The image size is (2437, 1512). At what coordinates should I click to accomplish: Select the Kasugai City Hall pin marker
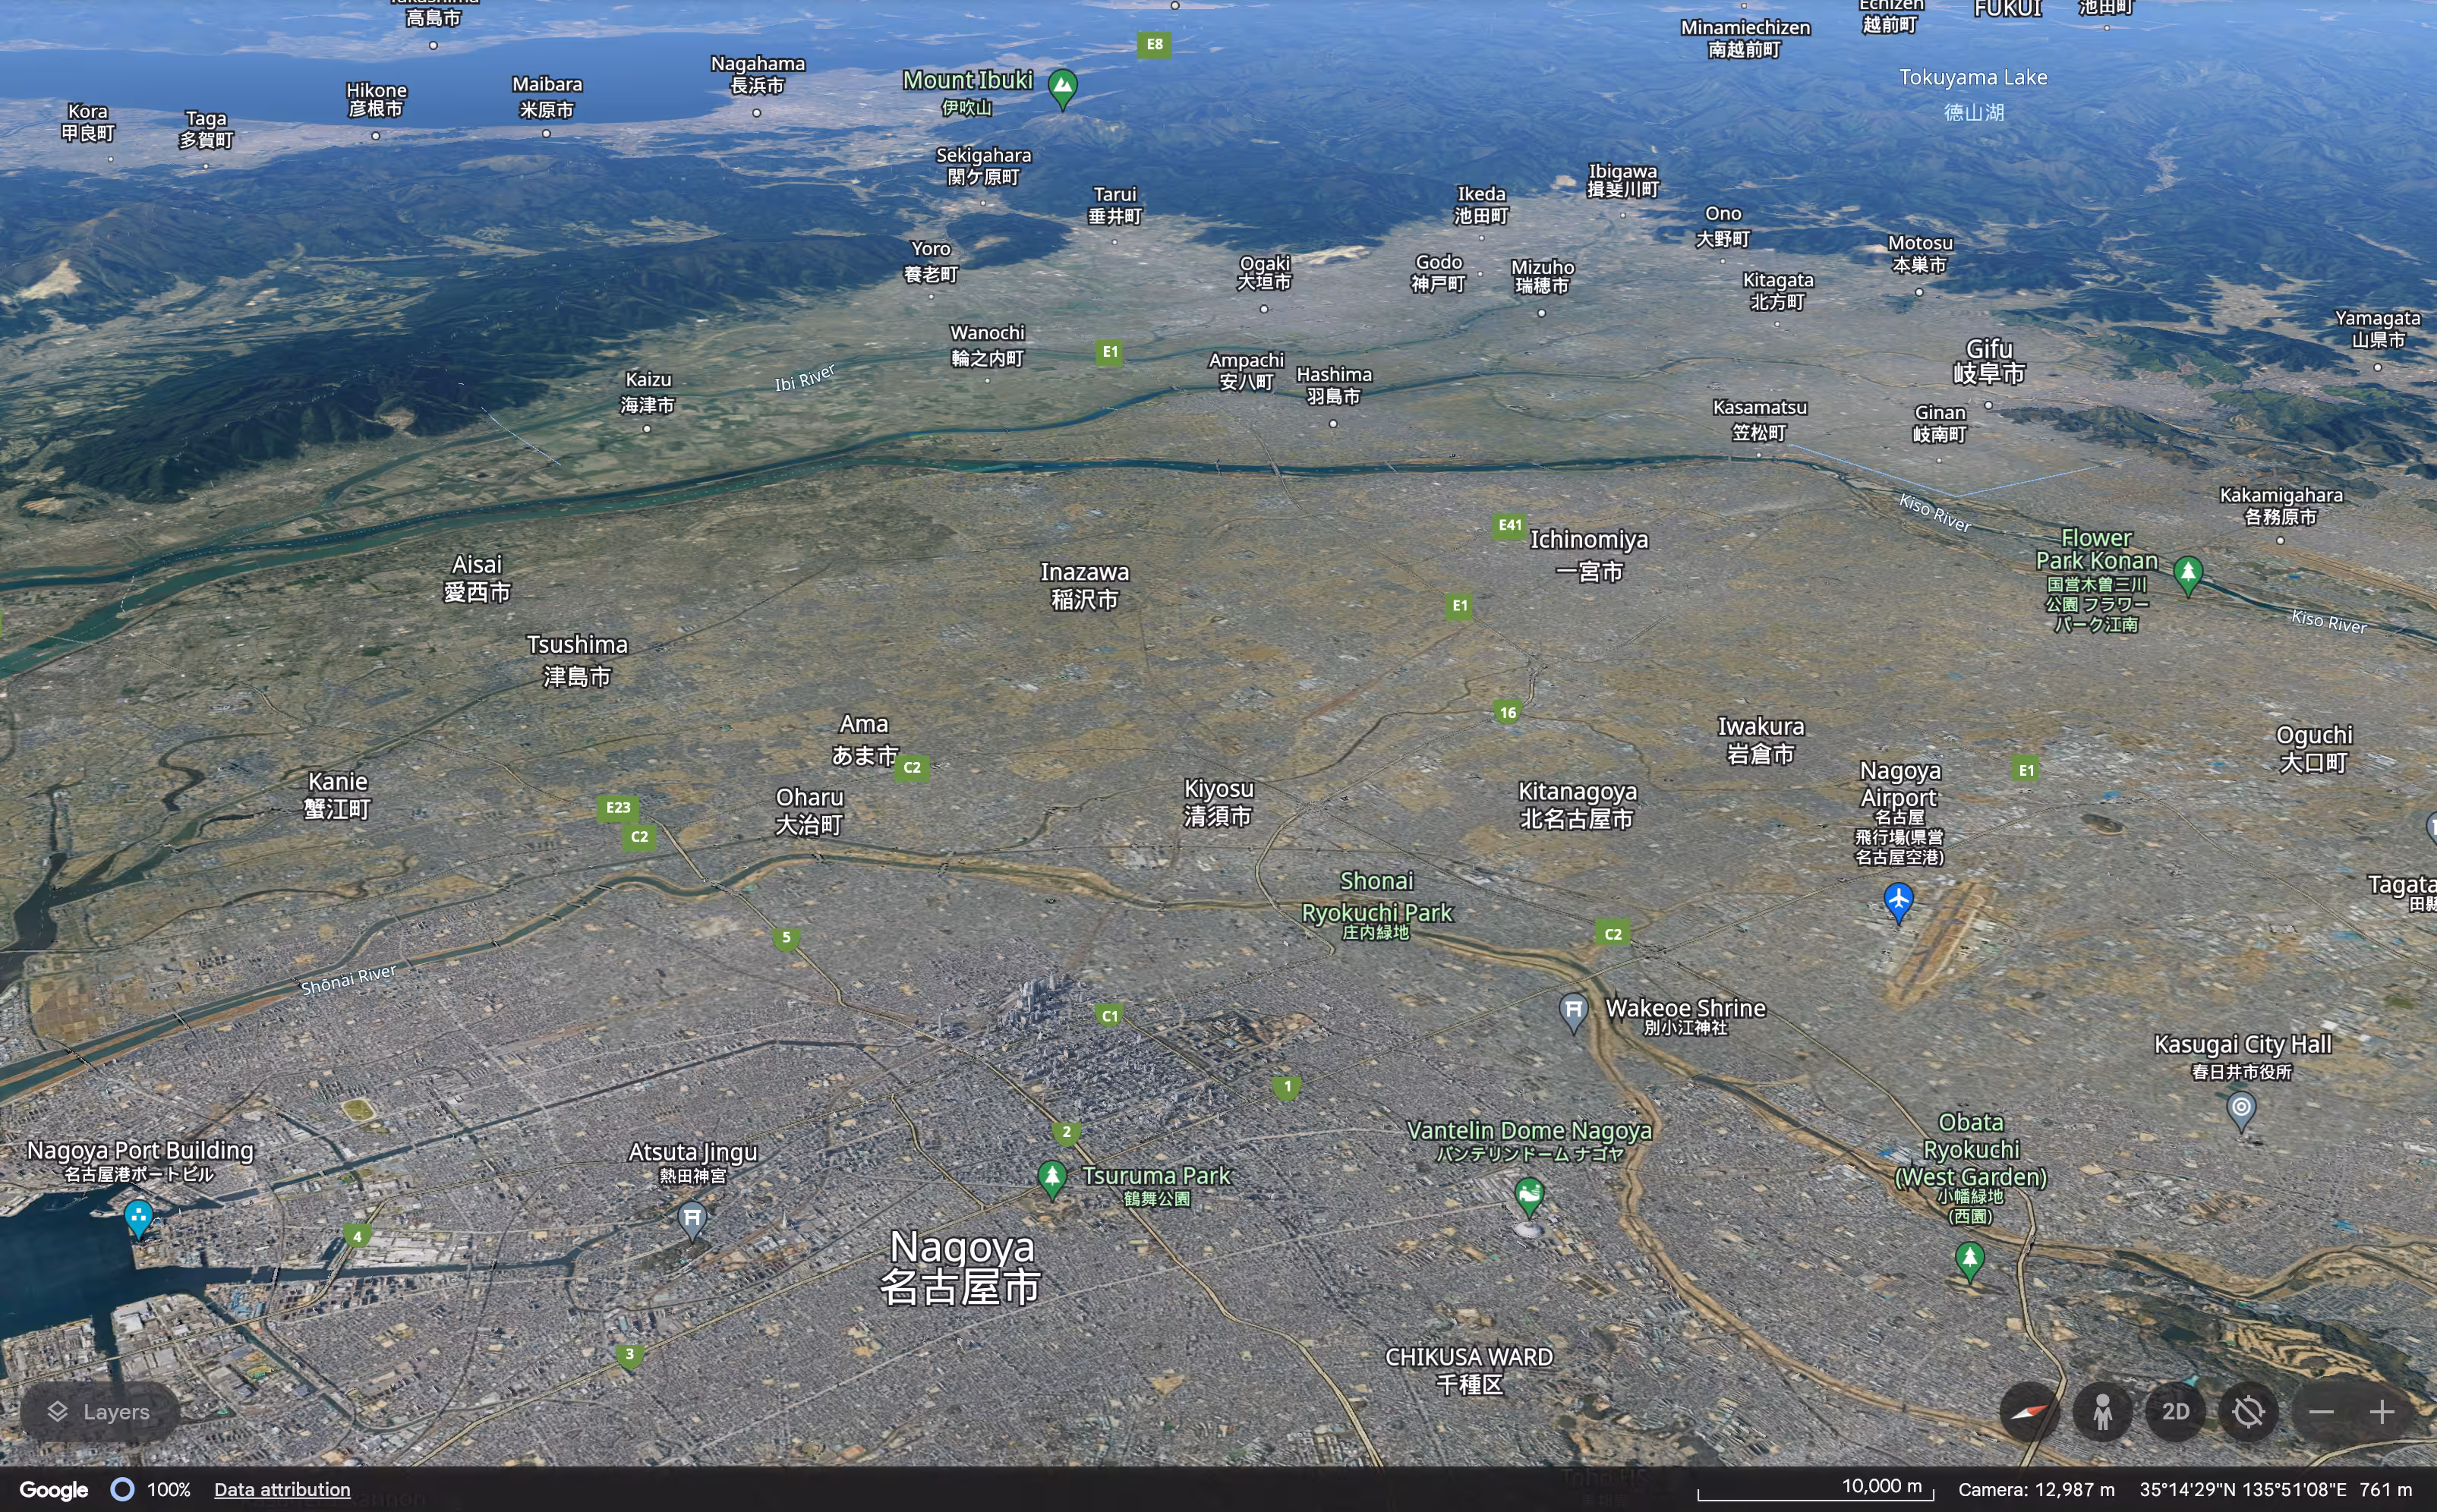(2242, 1107)
